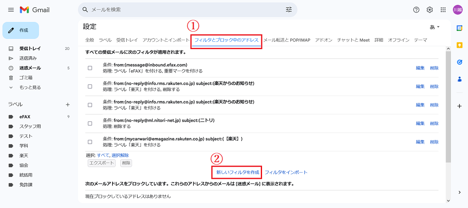
Task: Switch to the アカウントとインポート tab
Action: (166, 40)
